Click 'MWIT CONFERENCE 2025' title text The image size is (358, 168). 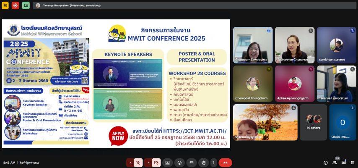pyautogui.click(x=166, y=39)
